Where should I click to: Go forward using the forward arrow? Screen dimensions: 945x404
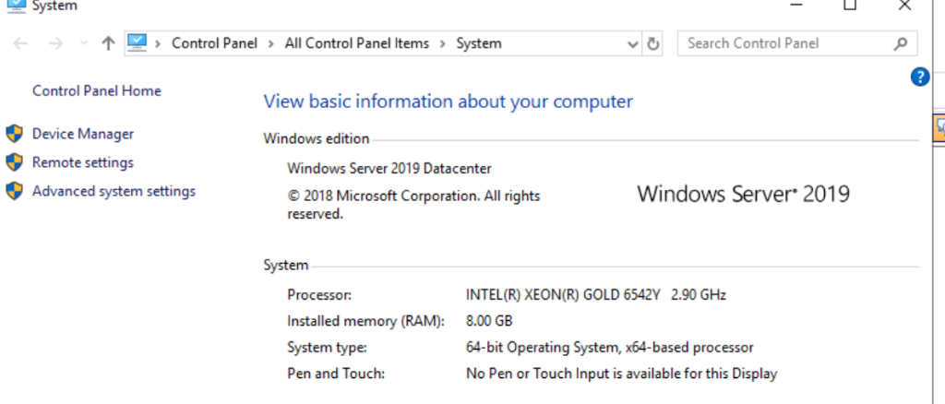pyautogui.click(x=55, y=43)
